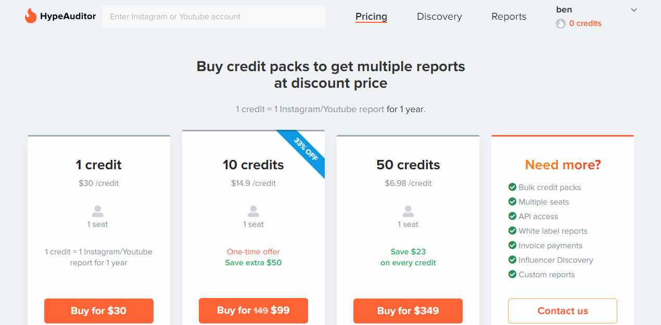This screenshot has height=325, width=661.
Task: Click the Contact us button
Action: click(x=563, y=311)
